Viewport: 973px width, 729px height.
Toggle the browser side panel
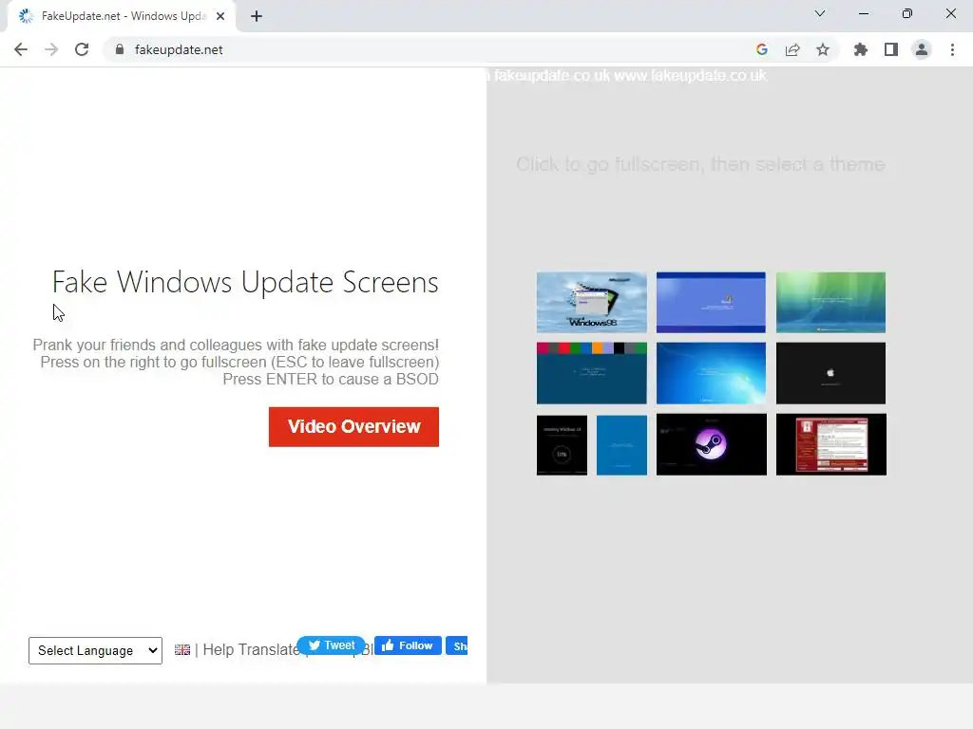[x=891, y=49]
